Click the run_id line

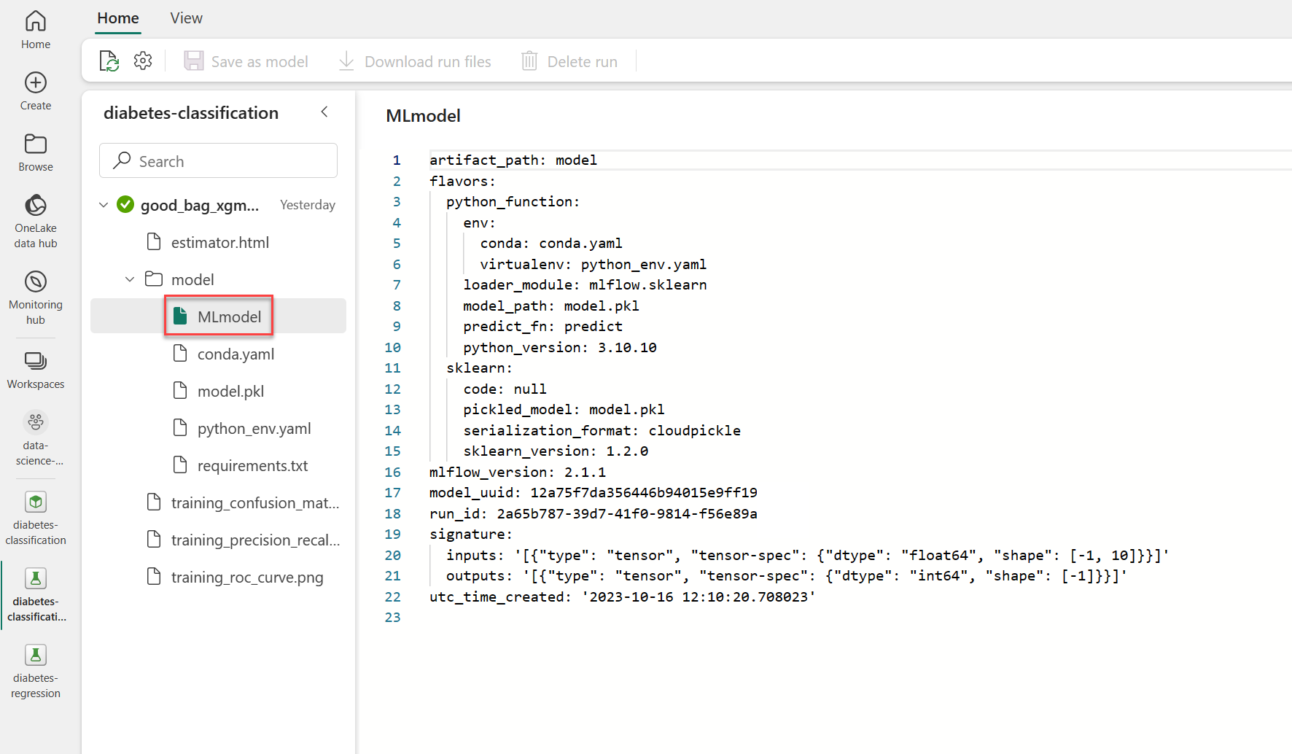(x=594, y=513)
